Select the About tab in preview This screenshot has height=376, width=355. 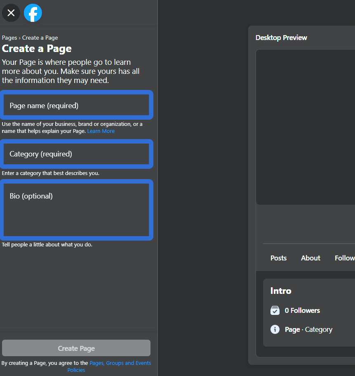[x=310, y=258]
